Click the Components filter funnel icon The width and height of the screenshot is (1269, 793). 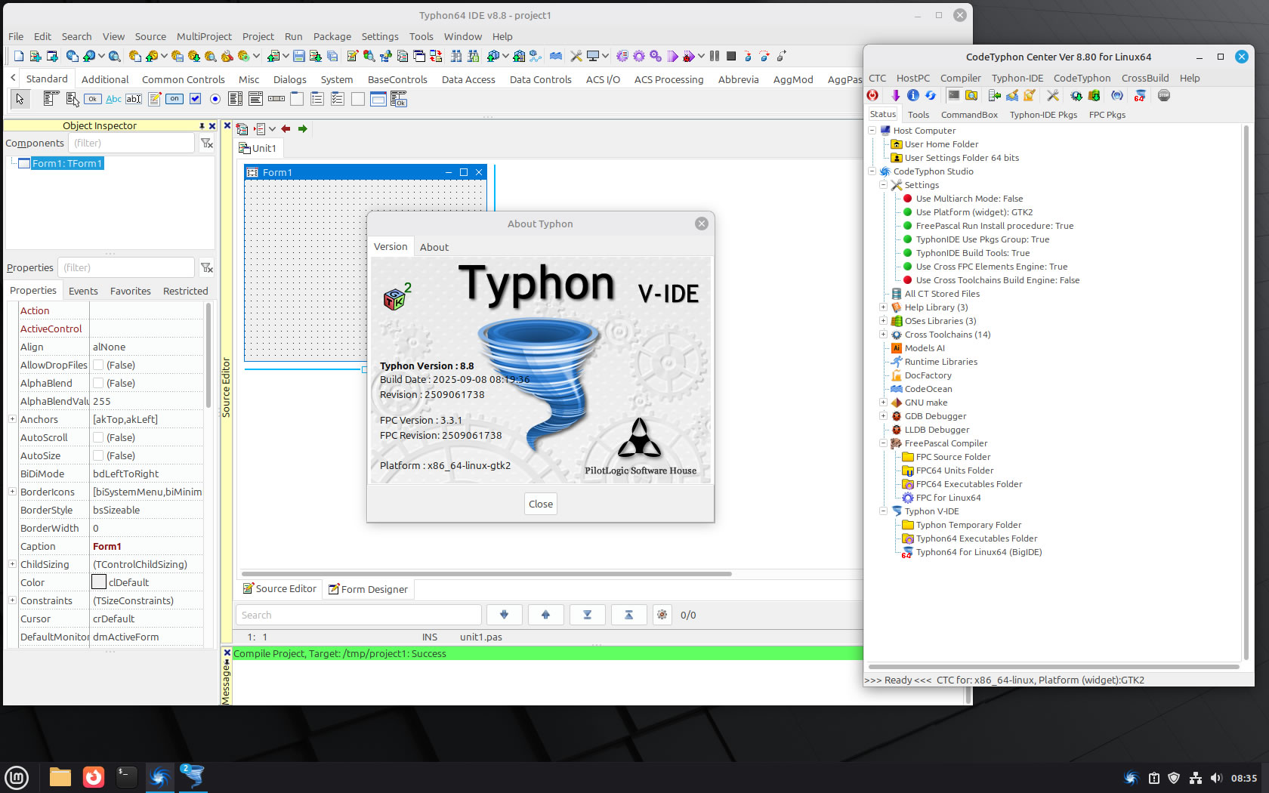tap(206, 143)
